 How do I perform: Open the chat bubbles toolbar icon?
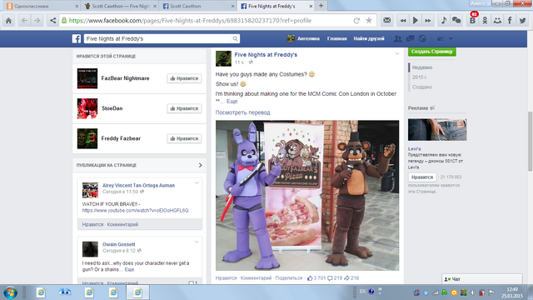coord(456,20)
